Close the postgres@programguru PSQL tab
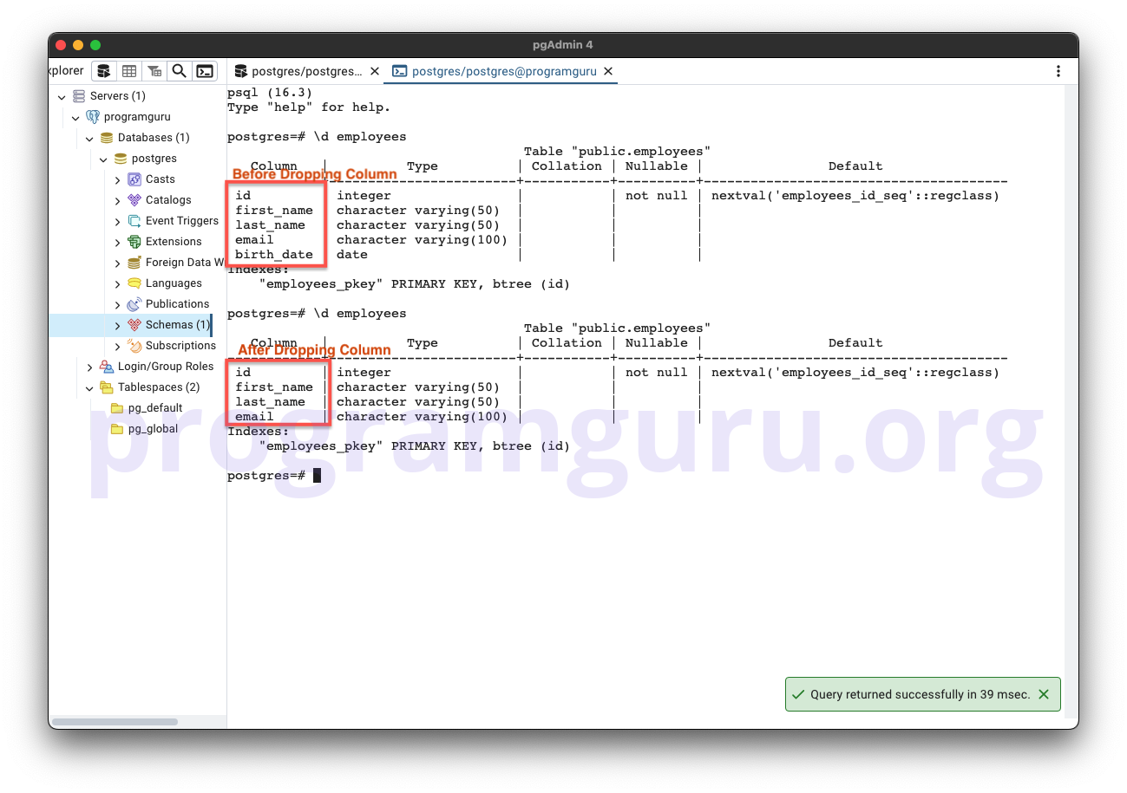The image size is (1127, 793). click(x=608, y=71)
